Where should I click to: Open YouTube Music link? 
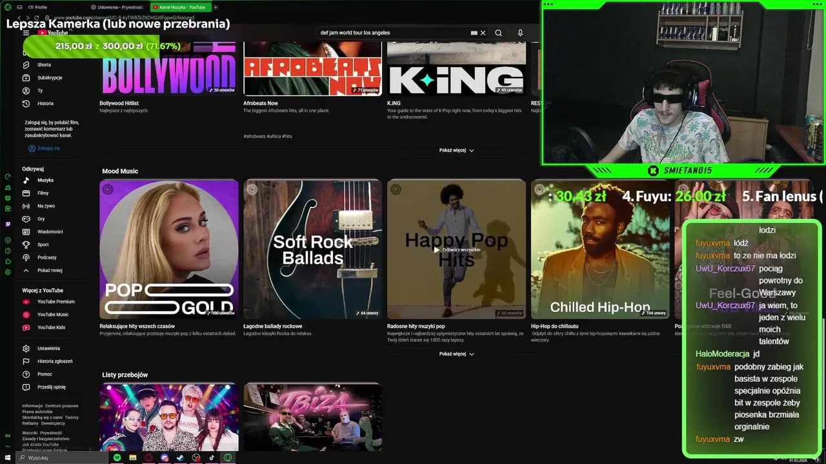(x=53, y=314)
